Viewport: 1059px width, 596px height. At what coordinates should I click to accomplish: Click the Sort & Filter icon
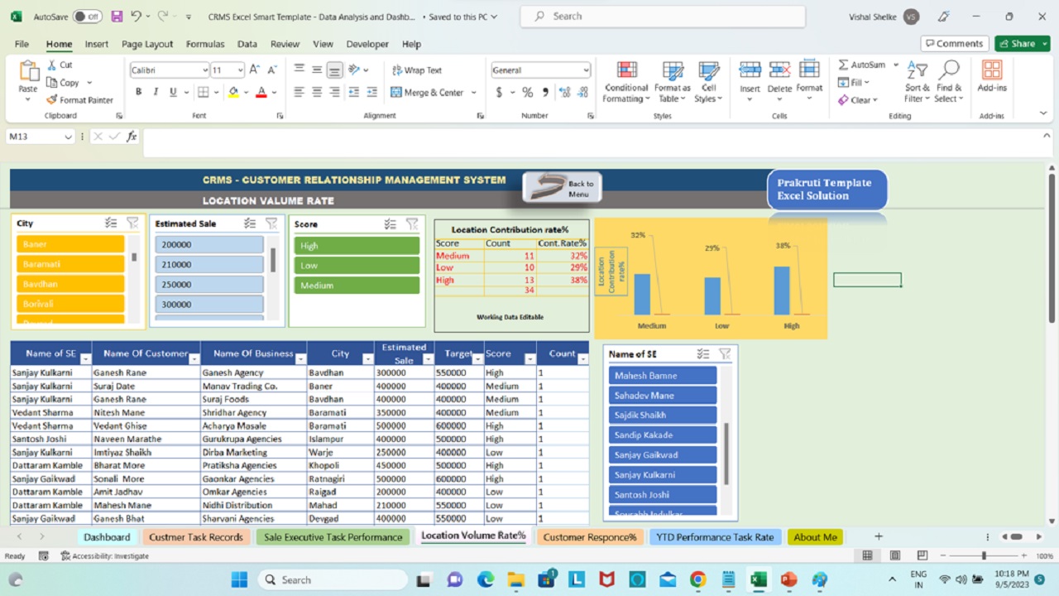point(916,83)
